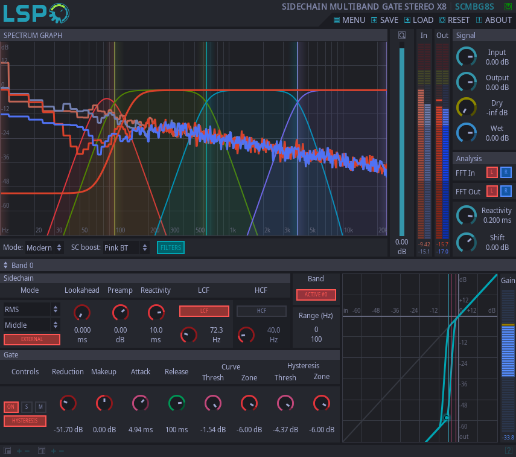
Task: Click the SCMBG8S plugin ID label
Action: pos(474,7)
